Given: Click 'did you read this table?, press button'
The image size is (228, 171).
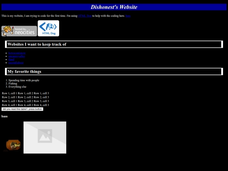Looking at the screenshot, I should click(x=22, y=109).
